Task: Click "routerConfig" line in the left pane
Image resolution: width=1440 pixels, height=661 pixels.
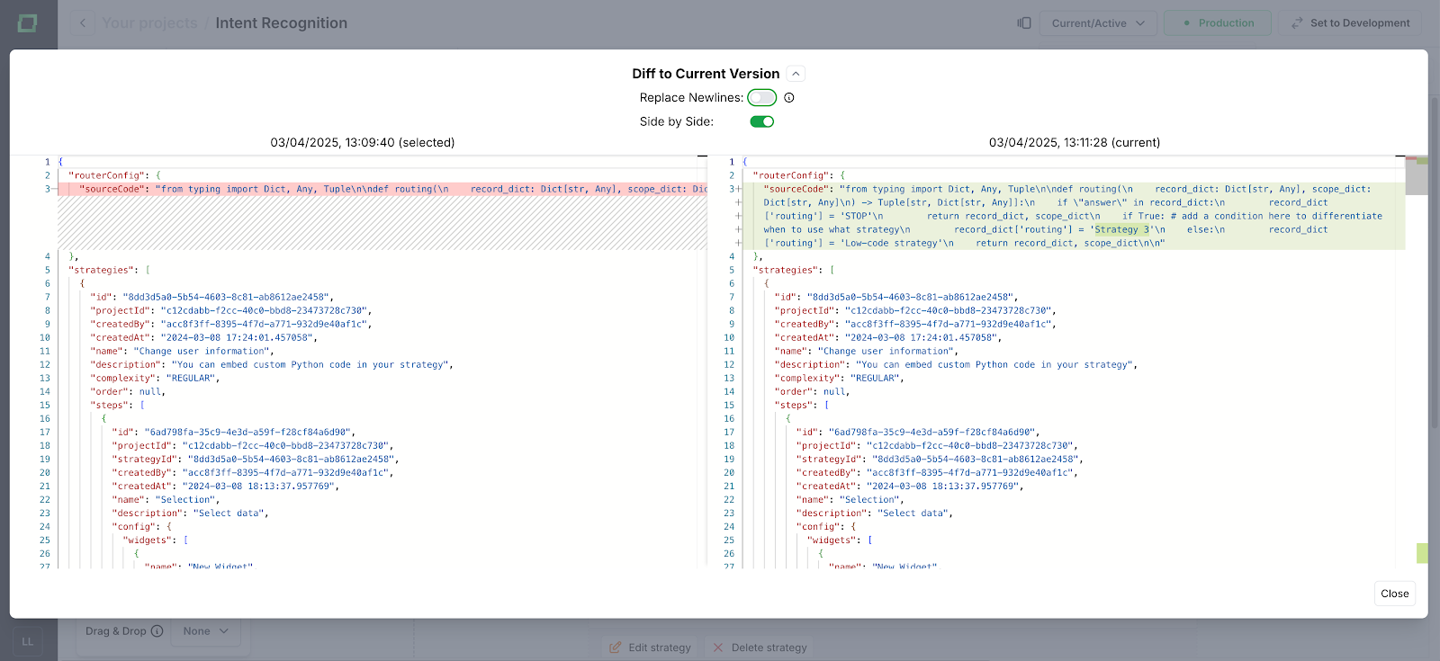Action: [115, 176]
